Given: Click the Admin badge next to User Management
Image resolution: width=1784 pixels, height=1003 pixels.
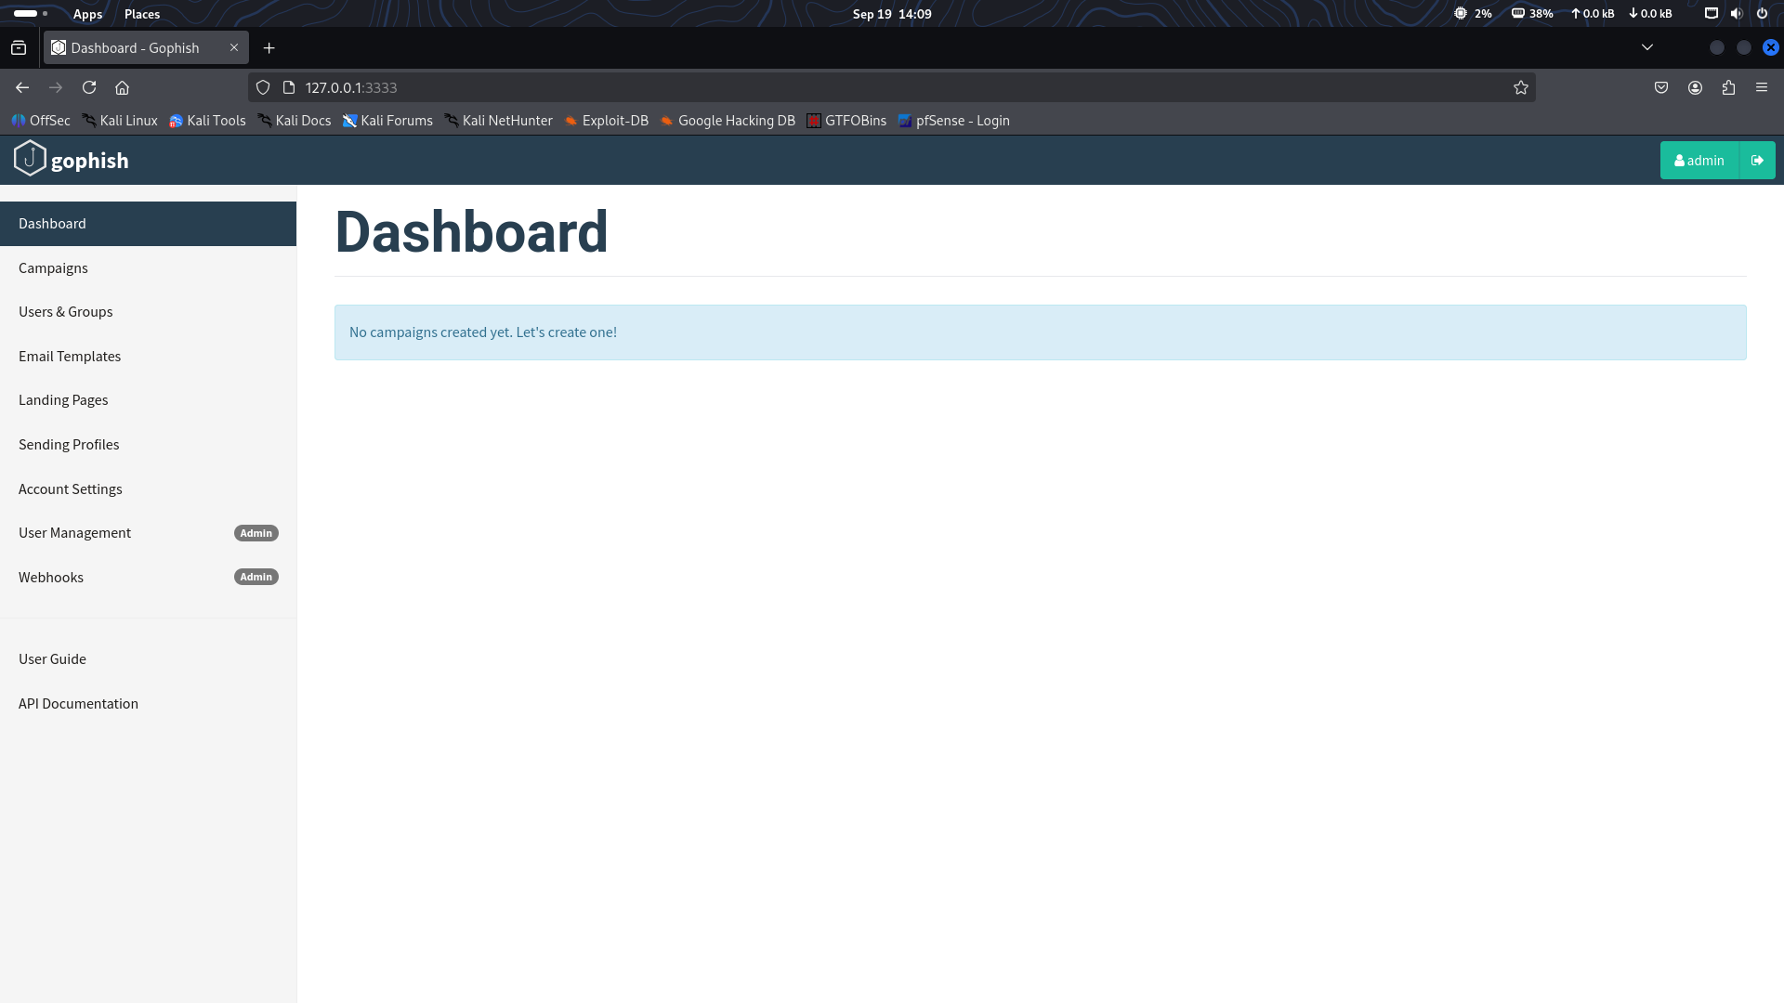Looking at the screenshot, I should tap(256, 532).
